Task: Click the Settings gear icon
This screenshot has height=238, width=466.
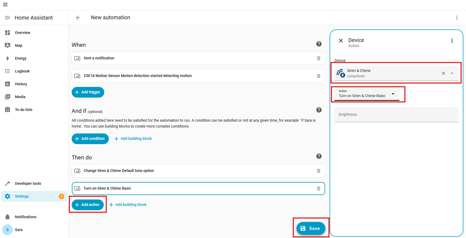Action: (7, 196)
